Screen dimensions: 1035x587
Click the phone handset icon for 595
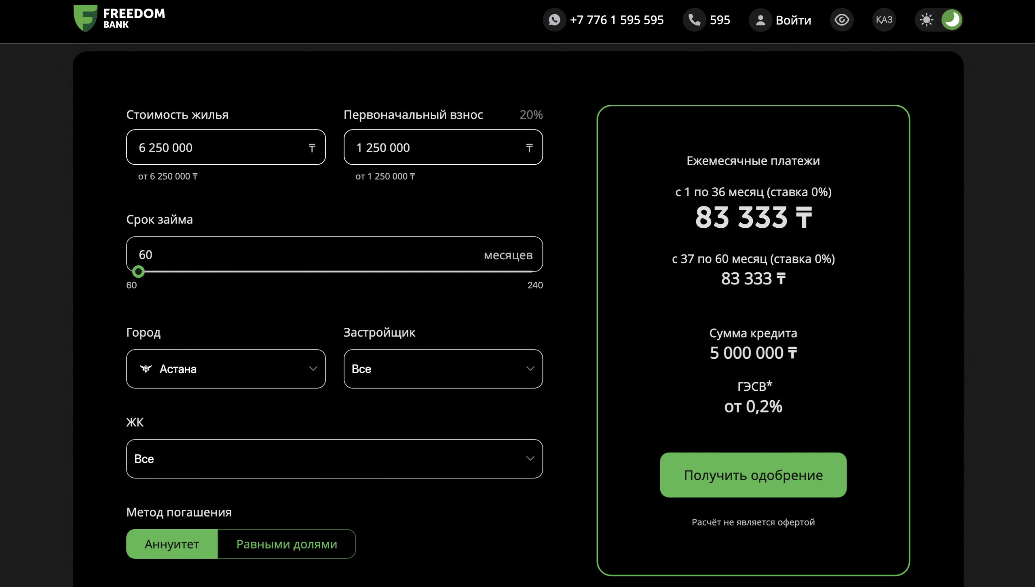click(x=694, y=20)
